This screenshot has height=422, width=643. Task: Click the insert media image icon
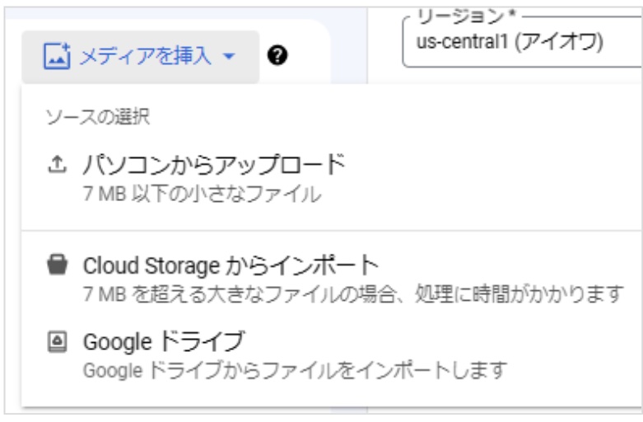[x=55, y=56]
